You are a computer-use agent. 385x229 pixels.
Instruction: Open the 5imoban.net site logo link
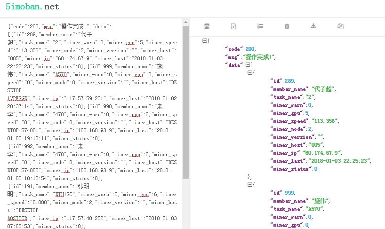(x=32, y=7)
